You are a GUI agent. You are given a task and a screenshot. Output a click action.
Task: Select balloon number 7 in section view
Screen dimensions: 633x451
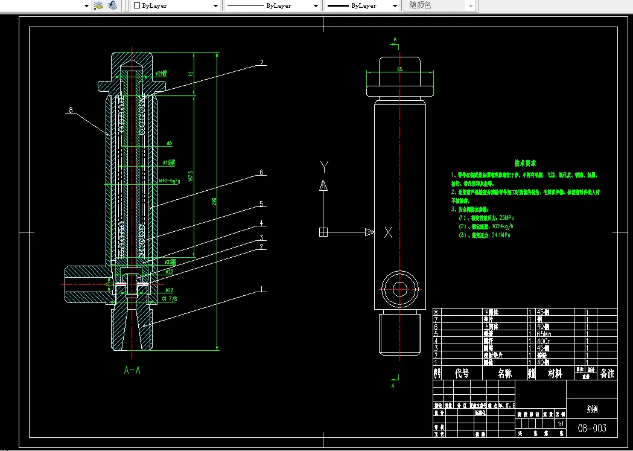pyautogui.click(x=261, y=63)
